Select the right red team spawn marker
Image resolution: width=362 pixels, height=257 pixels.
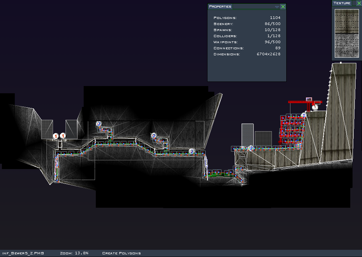pos(63,136)
